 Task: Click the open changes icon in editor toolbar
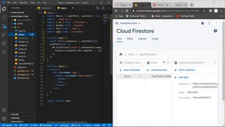pos(98,8)
